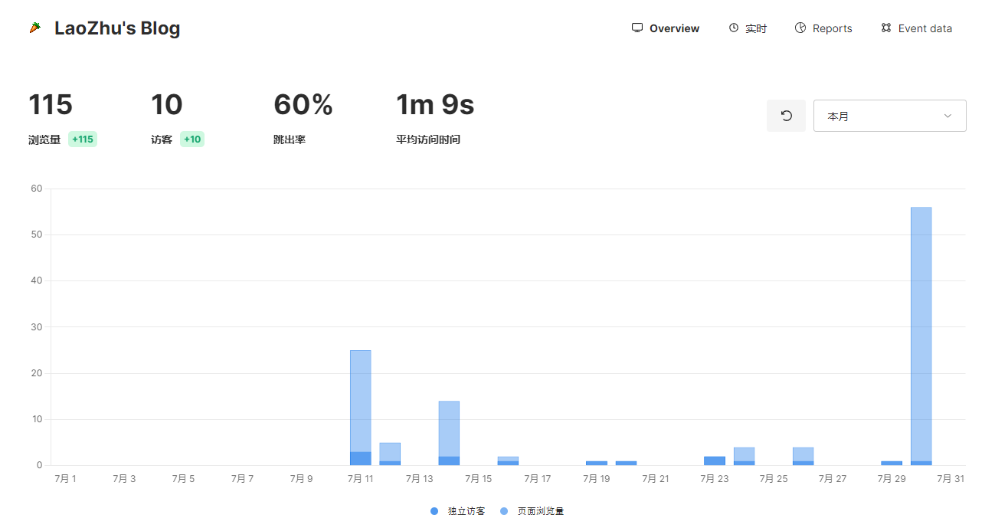Expand the 本月 date range dropdown
The image size is (995, 528).
(x=890, y=116)
